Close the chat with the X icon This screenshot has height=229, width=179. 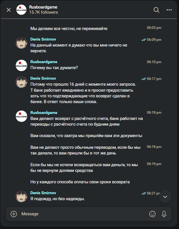(9, 10)
